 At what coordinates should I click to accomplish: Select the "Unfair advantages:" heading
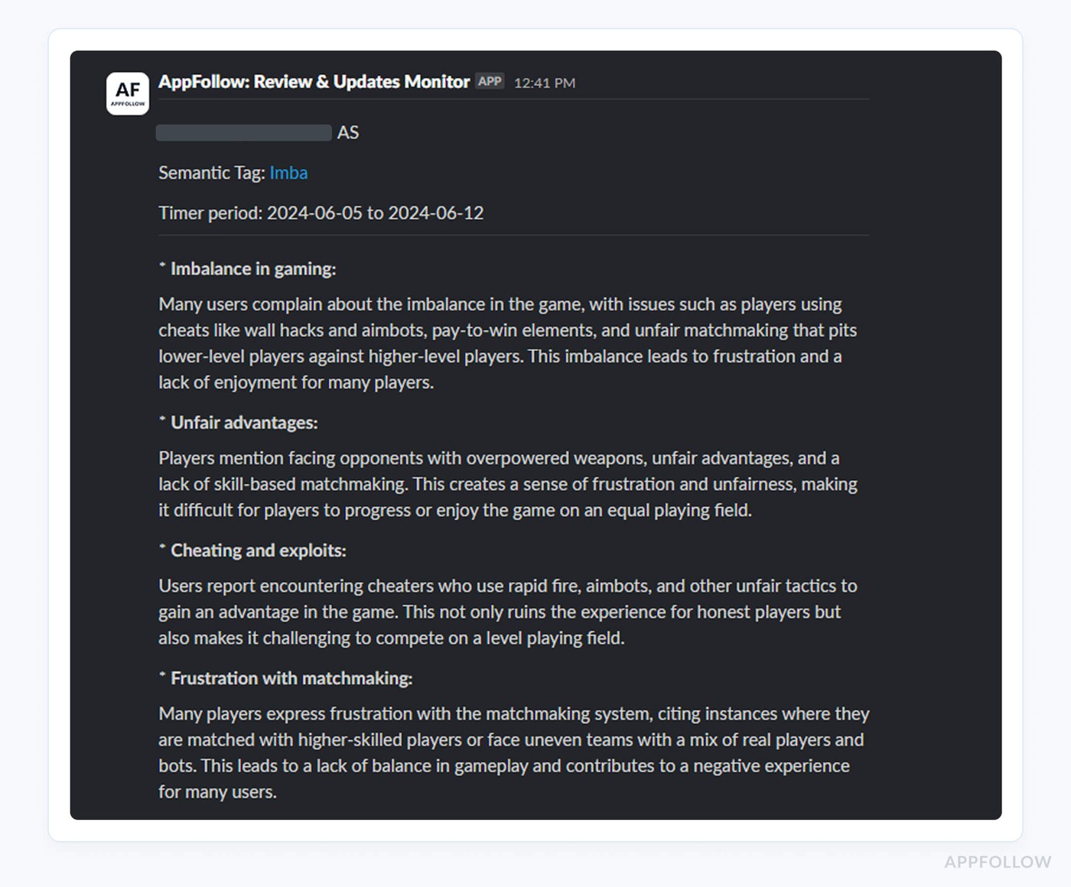pos(243,423)
